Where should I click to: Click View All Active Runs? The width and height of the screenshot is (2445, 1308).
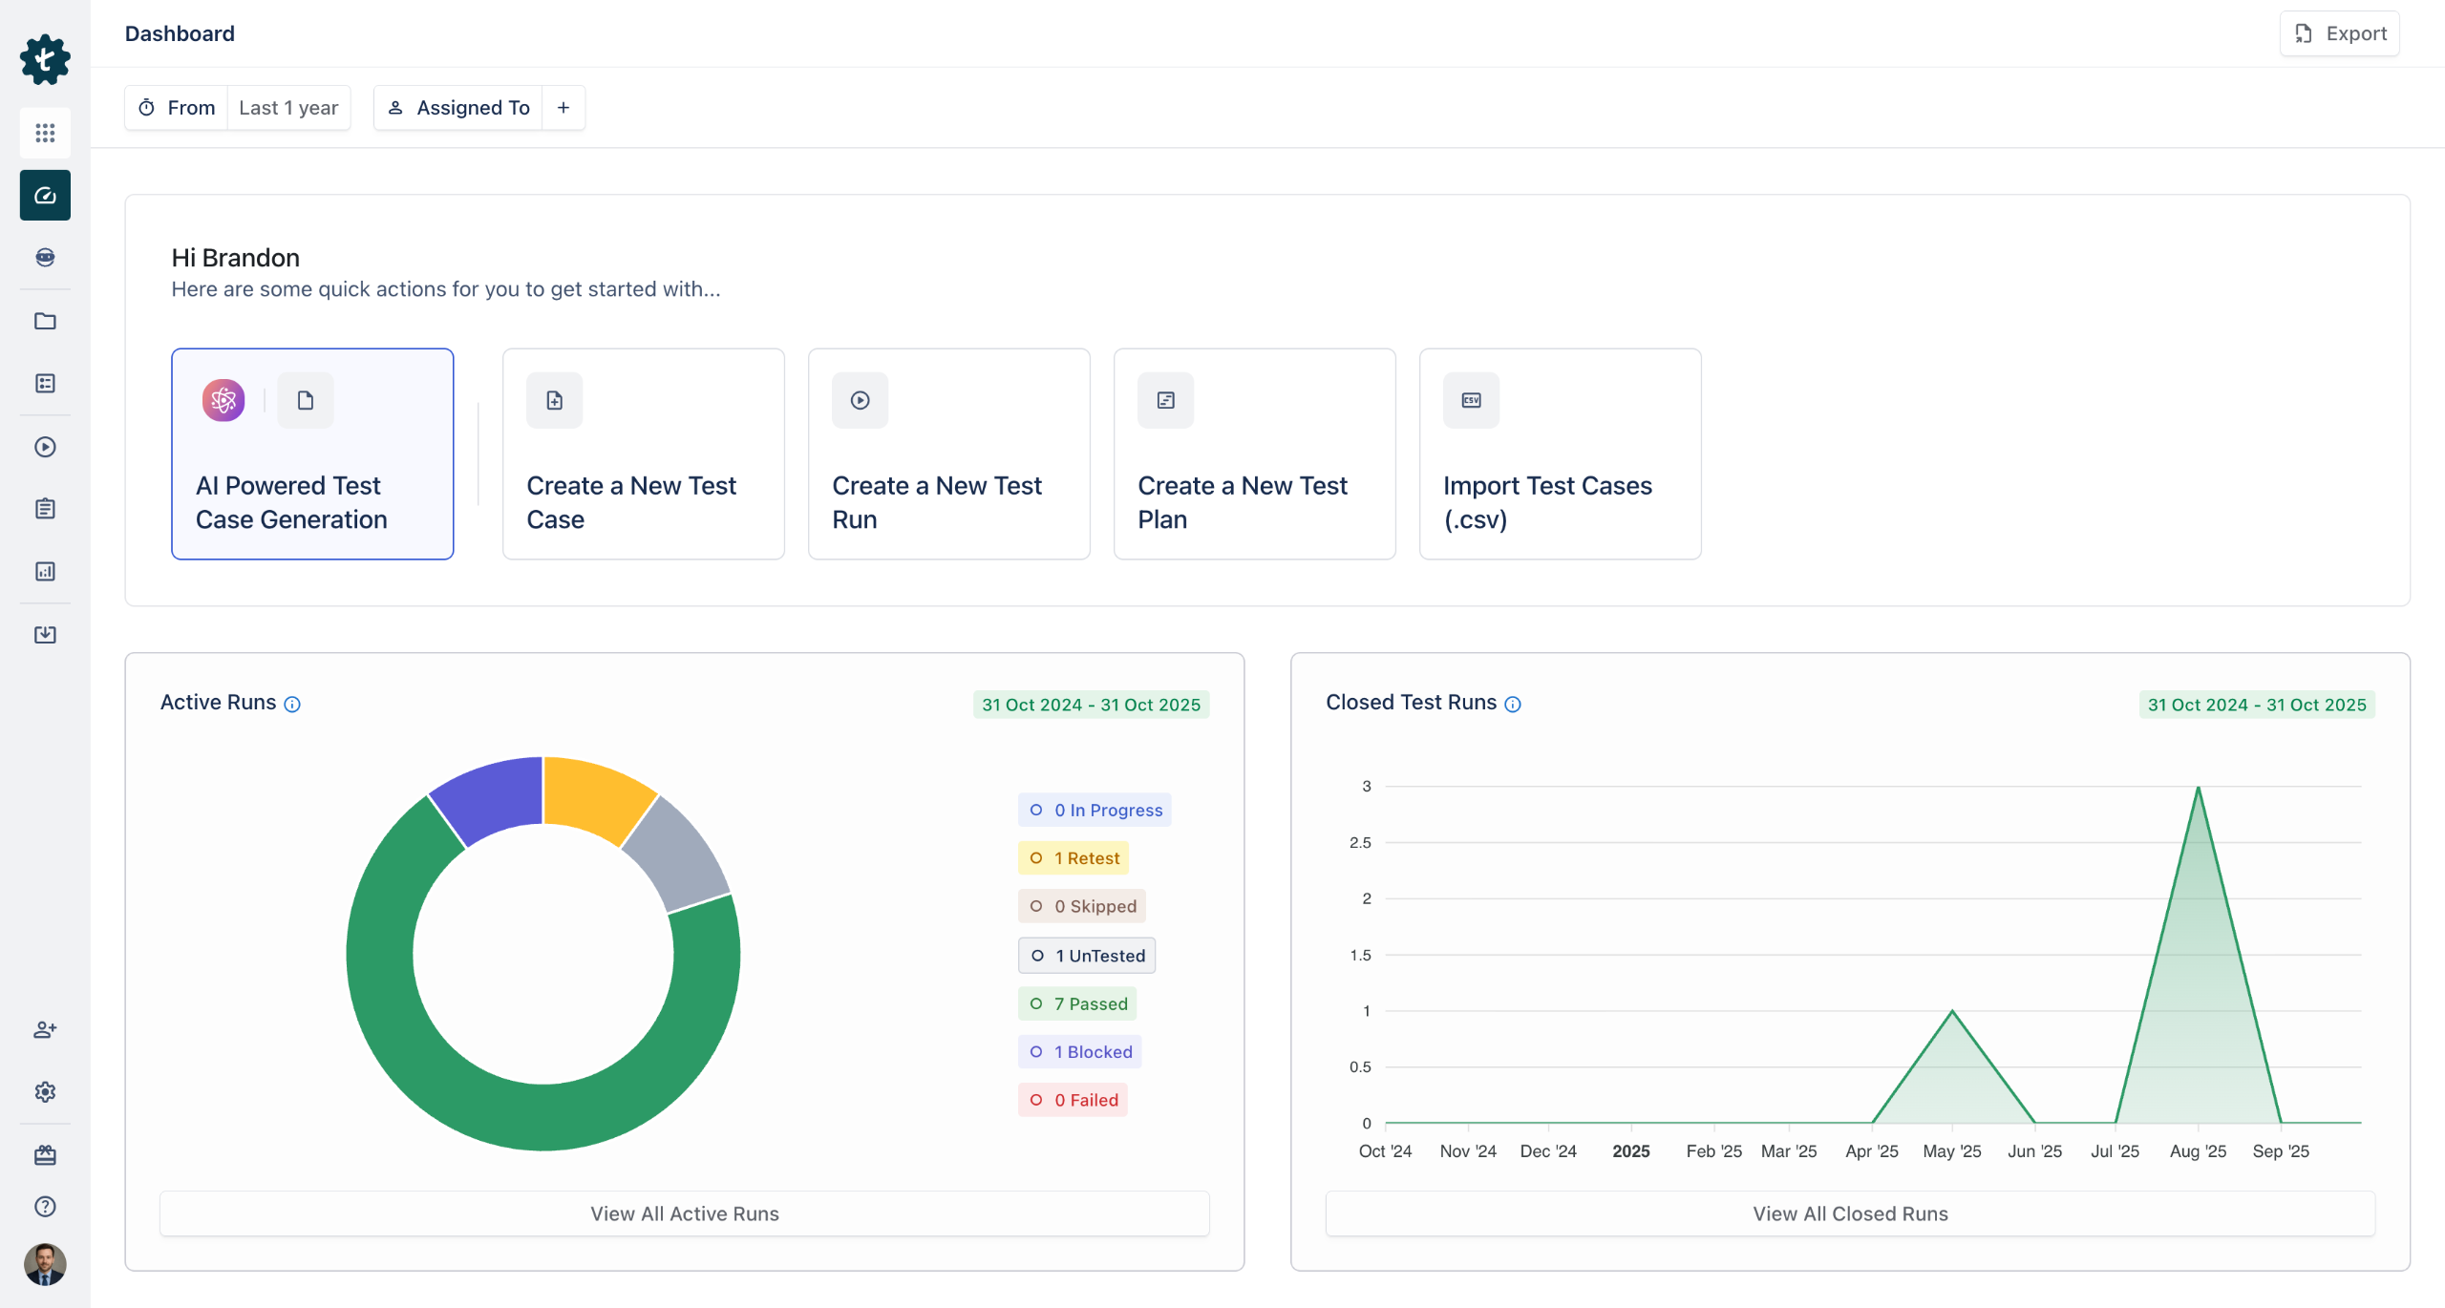684,1213
